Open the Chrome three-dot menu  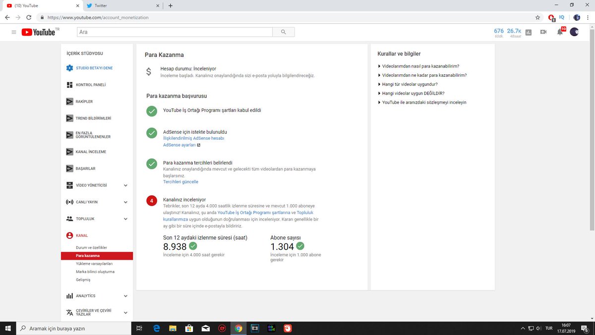(588, 17)
